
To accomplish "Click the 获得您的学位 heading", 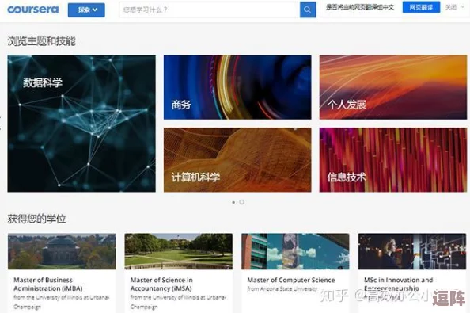I will pos(36,219).
